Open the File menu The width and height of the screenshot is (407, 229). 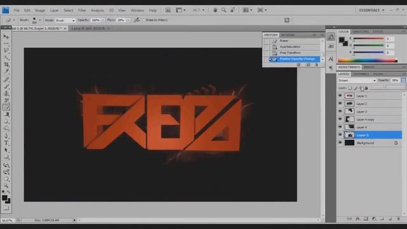17,10
